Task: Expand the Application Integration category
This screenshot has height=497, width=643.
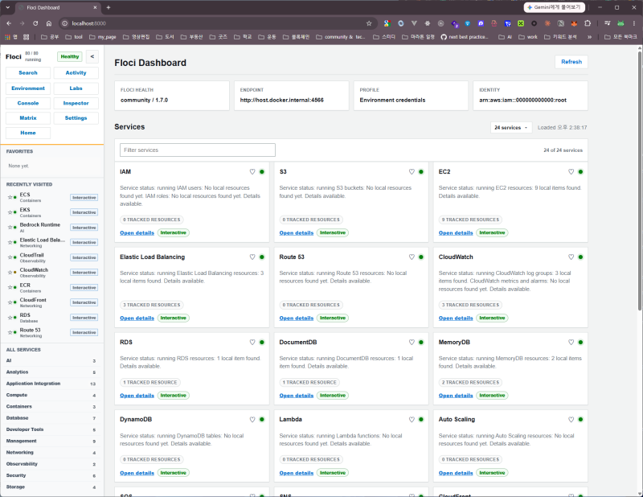Action: (51, 384)
